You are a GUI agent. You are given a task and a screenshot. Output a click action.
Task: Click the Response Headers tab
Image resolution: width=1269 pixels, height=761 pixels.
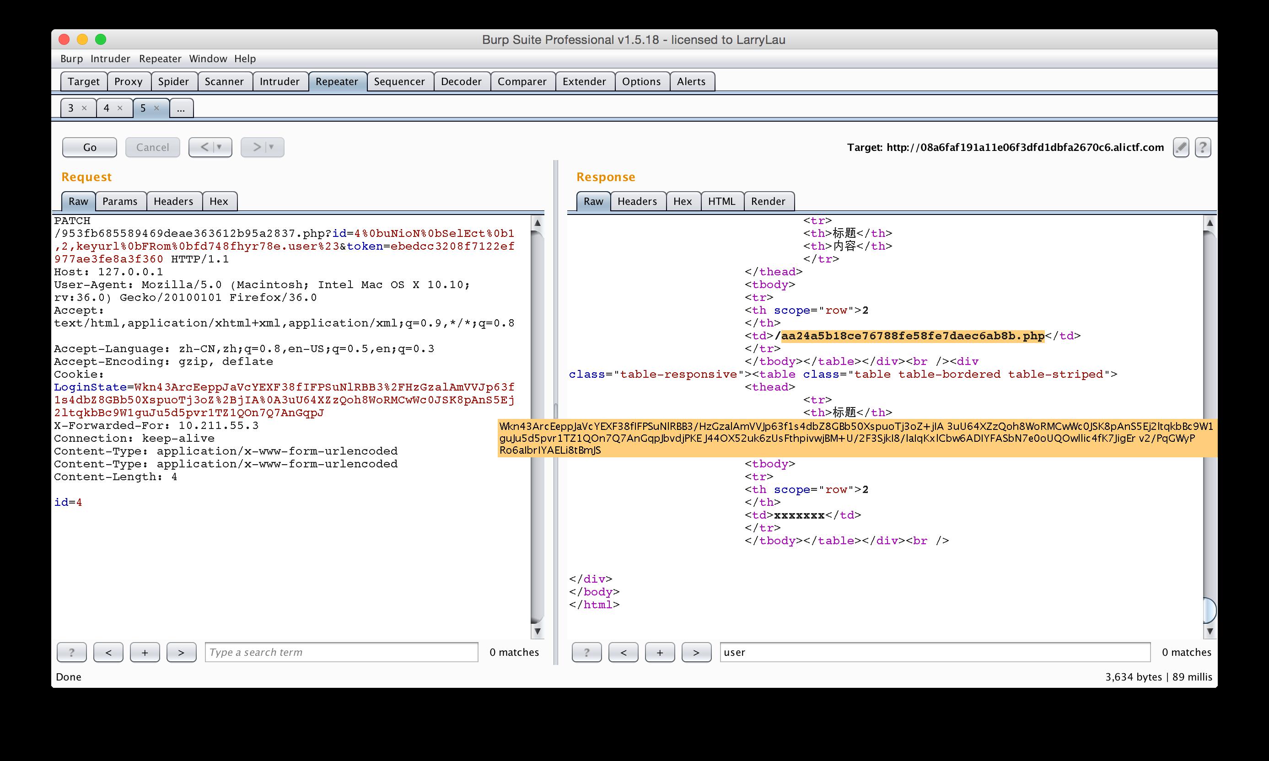click(x=637, y=201)
